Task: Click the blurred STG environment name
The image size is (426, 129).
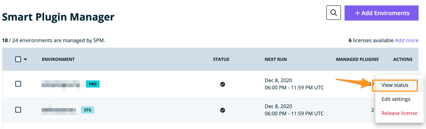Action: 59,110
